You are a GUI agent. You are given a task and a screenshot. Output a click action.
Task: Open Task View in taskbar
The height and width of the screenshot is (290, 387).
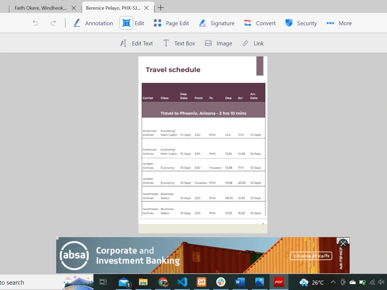[103, 282]
